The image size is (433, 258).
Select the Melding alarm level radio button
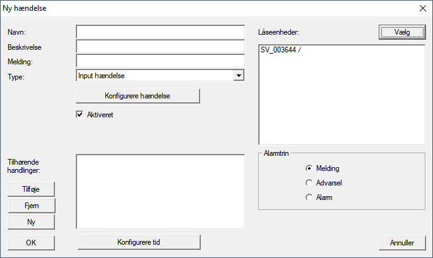tap(309, 168)
